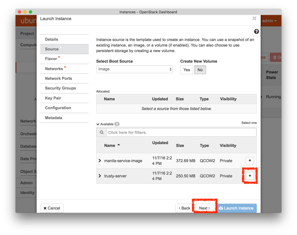Click the Next button
The width and height of the screenshot is (297, 235).
point(204,208)
